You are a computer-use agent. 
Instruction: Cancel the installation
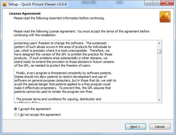coord(160,127)
